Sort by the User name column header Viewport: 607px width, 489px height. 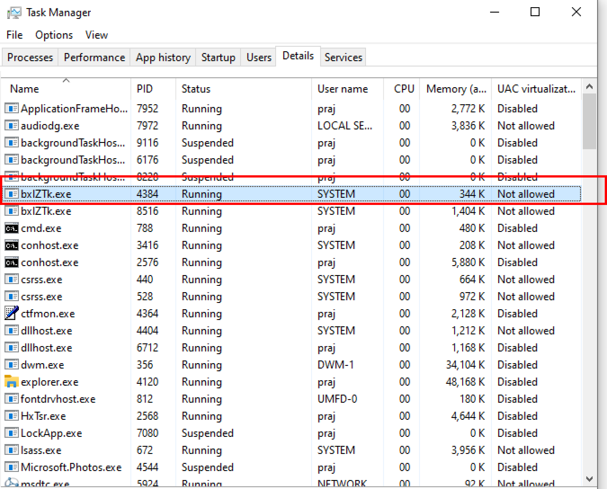[x=348, y=89]
